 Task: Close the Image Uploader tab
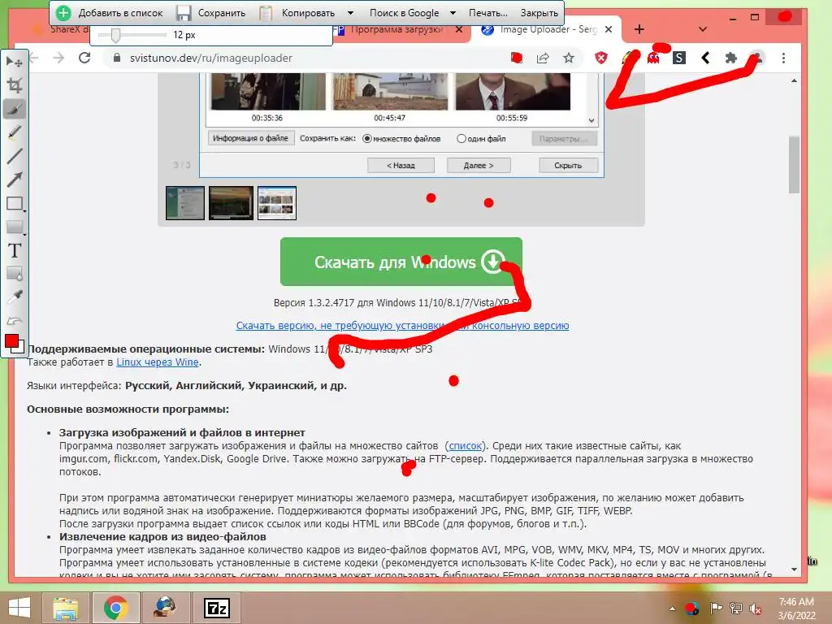click(609, 29)
